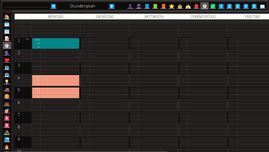This screenshot has width=269, height=152.
Task: Switch to number 4 tab icon
Action: coord(246,6)
